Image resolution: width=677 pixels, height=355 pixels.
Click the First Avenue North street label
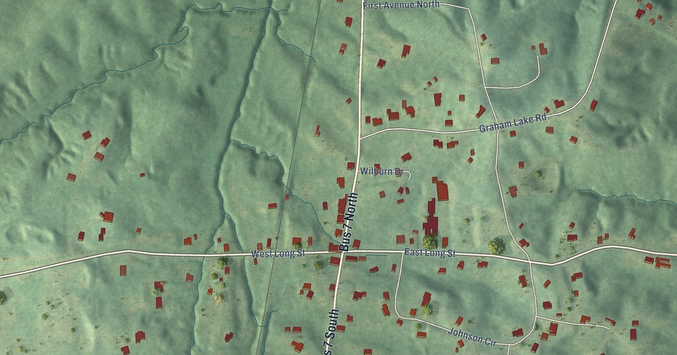click(401, 5)
